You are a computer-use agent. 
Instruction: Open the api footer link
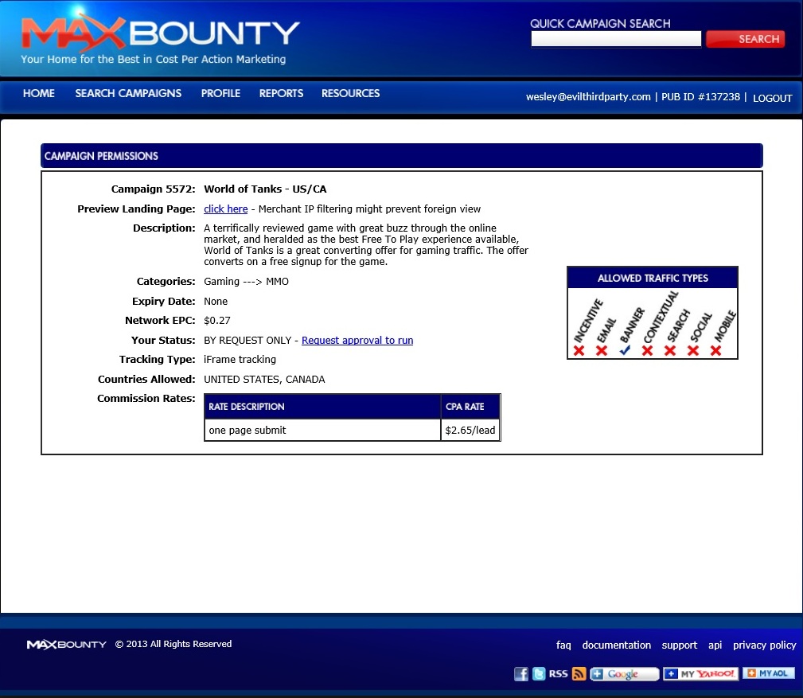point(715,645)
